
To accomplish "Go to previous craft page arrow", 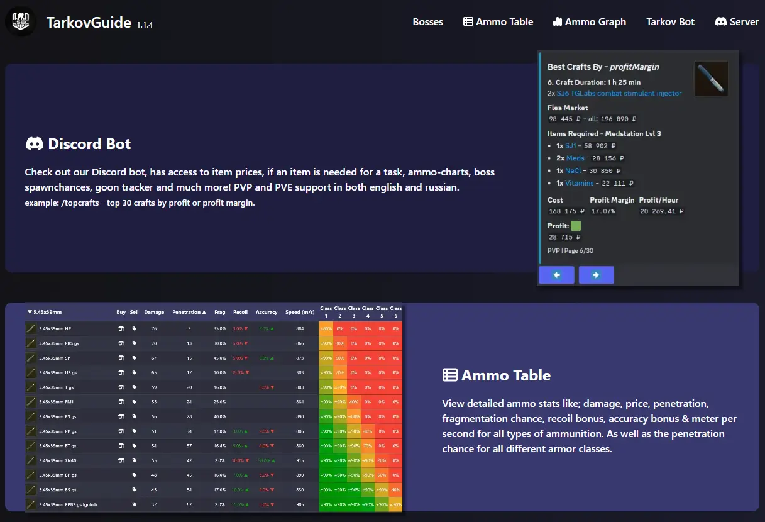I will (x=556, y=275).
